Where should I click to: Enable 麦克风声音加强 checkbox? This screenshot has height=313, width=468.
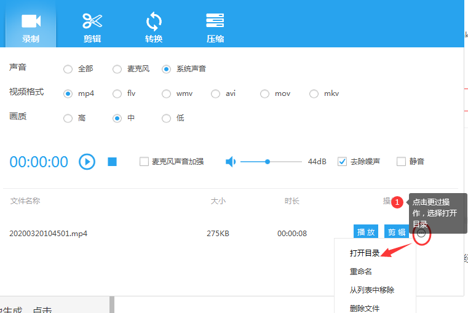click(x=145, y=162)
